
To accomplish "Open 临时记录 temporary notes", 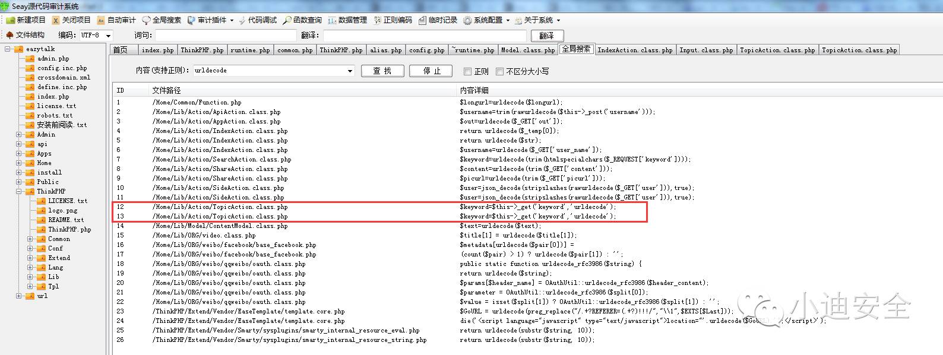I will (x=438, y=20).
